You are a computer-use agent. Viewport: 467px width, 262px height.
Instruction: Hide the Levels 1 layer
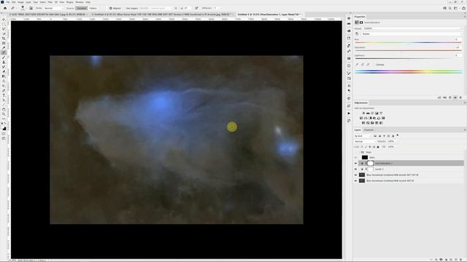pos(355,169)
